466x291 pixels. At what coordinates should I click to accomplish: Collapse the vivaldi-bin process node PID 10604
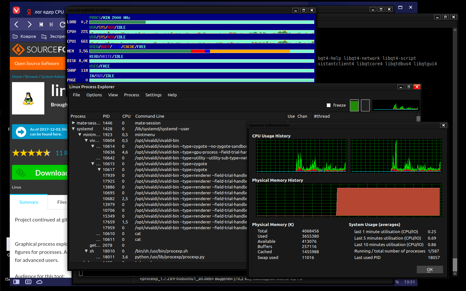(86, 140)
